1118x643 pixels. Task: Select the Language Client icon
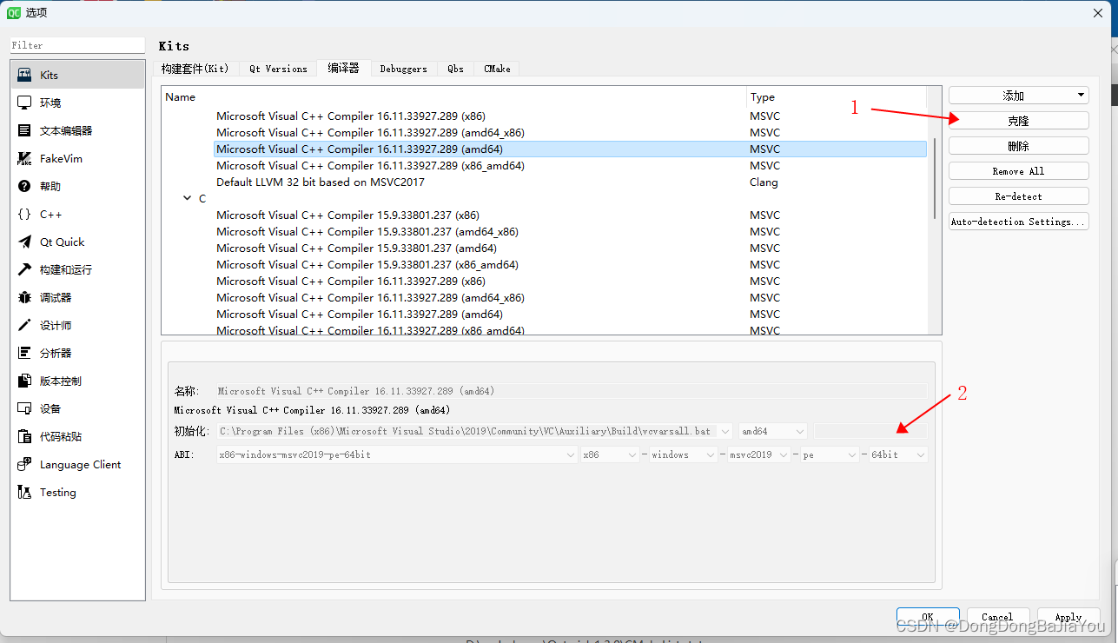click(x=24, y=465)
